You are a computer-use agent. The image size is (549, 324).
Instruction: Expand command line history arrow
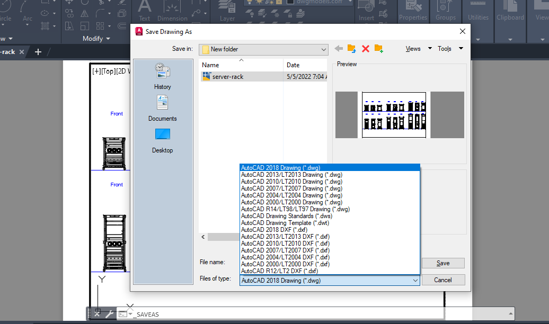(510, 314)
